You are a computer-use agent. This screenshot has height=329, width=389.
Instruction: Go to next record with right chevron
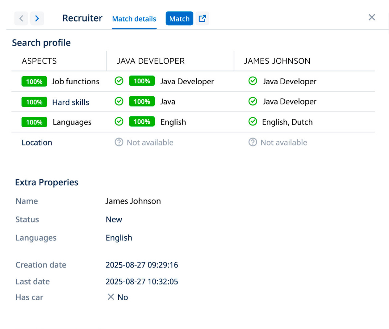(37, 19)
